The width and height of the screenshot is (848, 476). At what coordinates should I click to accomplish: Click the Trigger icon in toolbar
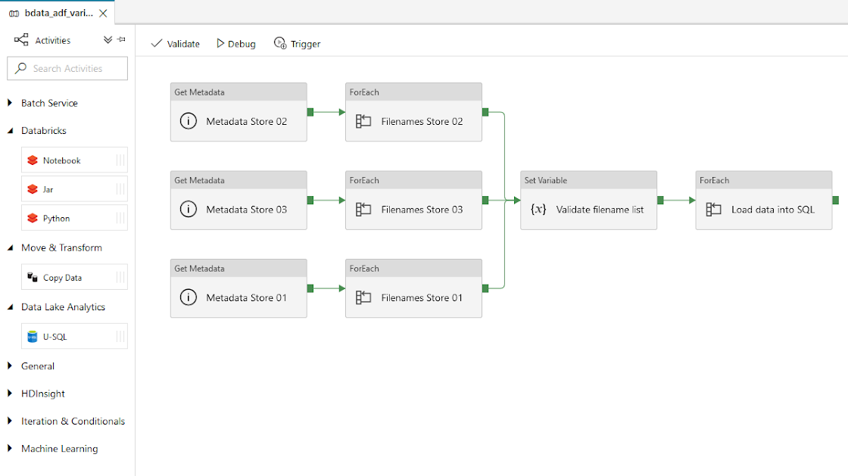point(280,44)
